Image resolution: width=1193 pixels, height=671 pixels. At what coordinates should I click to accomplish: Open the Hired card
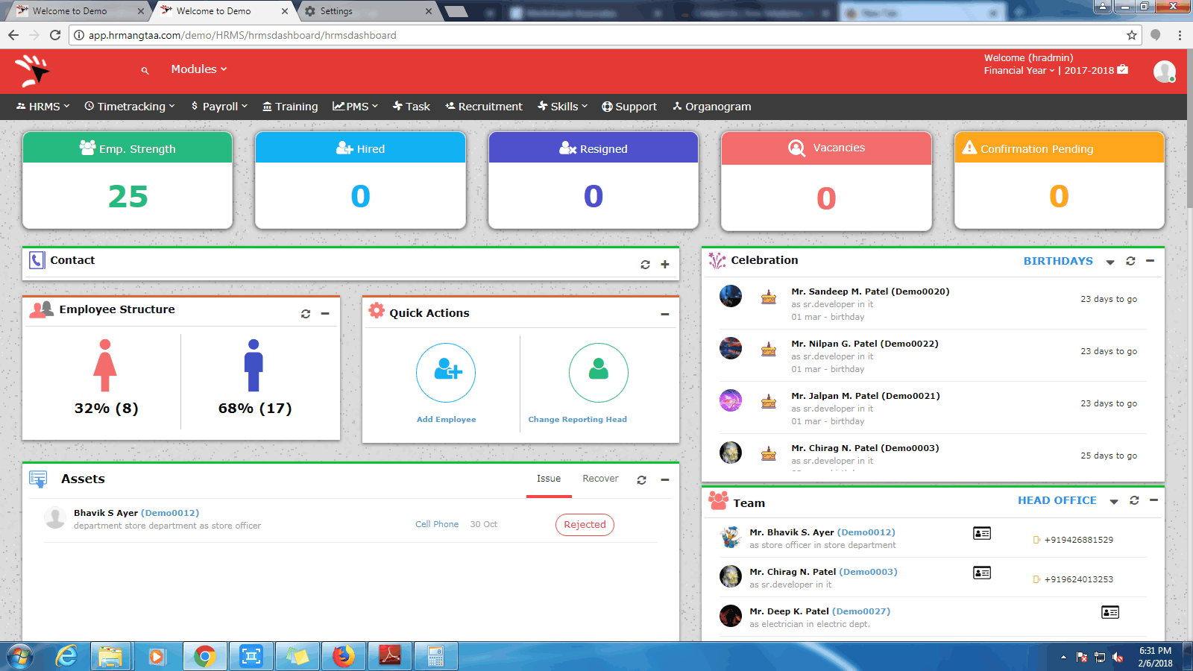click(360, 180)
